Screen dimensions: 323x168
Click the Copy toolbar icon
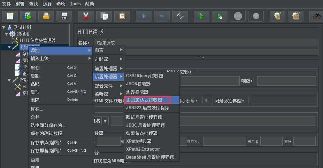tap(104, 16)
